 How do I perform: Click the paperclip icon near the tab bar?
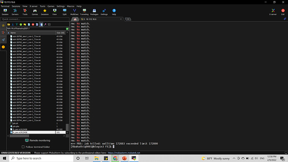coord(285,19)
